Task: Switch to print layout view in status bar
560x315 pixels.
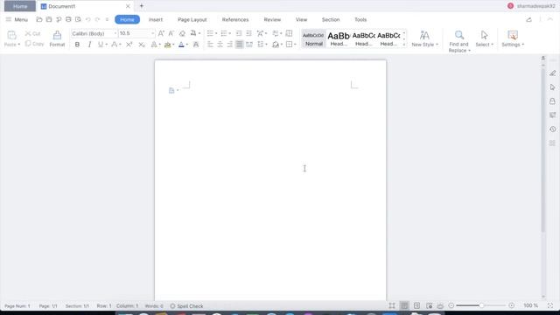Action: coord(404,305)
